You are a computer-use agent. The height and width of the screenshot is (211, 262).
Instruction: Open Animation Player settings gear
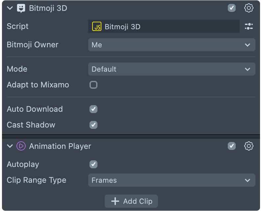(249, 146)
